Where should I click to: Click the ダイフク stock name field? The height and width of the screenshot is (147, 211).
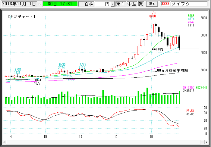[x=189, y=4]
